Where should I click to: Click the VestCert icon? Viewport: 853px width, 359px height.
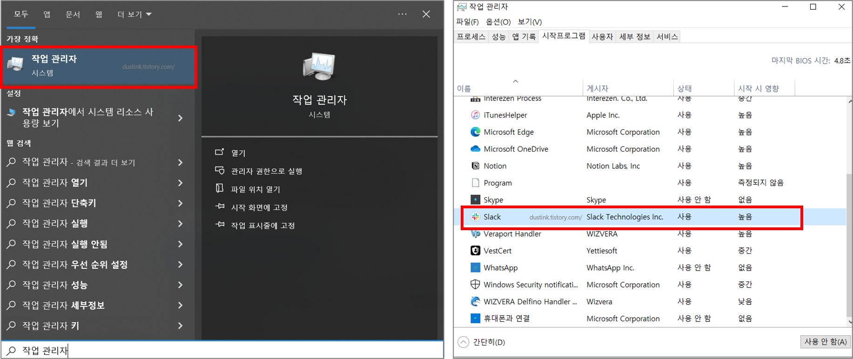(x=475, y=251)
